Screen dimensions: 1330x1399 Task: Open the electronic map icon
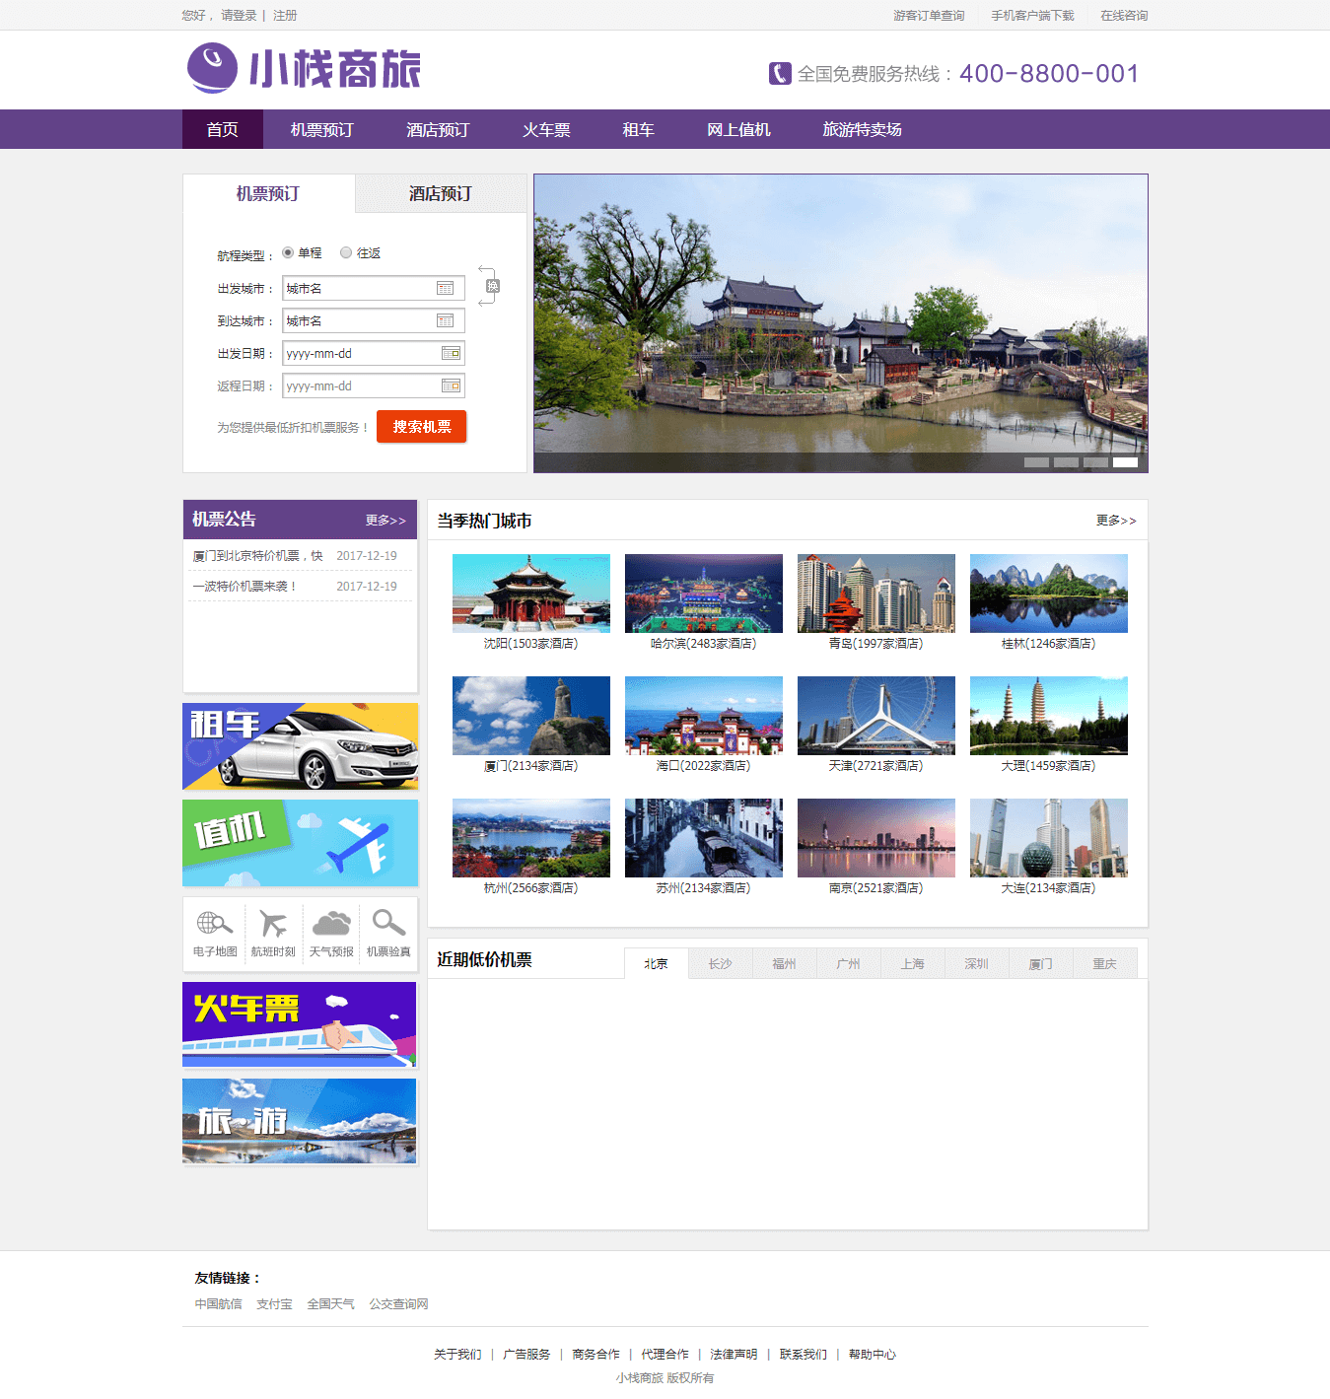point(214,924)
